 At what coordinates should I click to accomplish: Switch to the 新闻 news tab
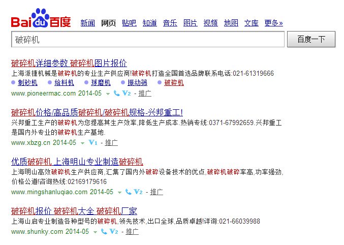pos(87,23)
